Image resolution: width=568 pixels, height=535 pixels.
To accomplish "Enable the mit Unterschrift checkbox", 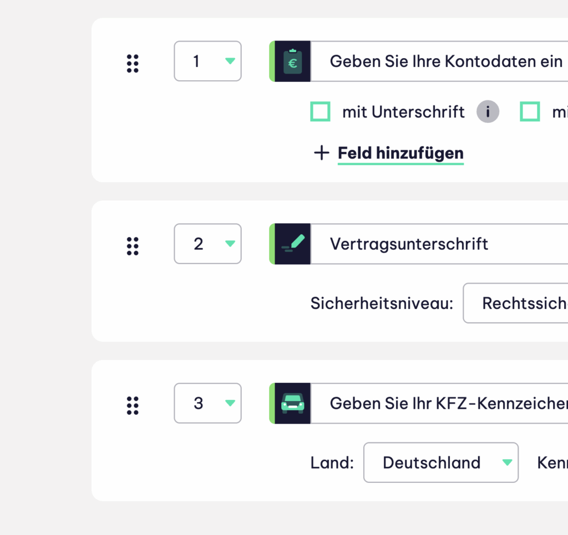I will coord(320,111).
